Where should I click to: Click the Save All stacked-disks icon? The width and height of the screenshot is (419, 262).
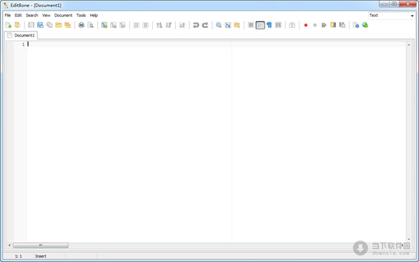tap(50, 25)
